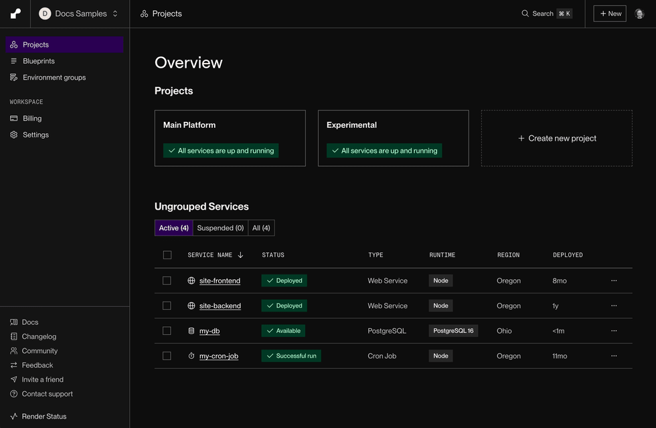Click the globe icon beside site-frontend

click(x=191, y=281)
